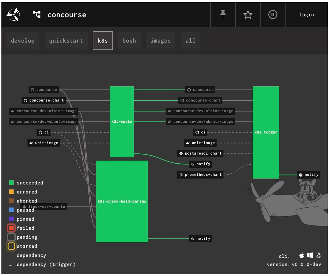Click the postgresql-chart resource node
Viewport: 330px width, 276px height.
click(201, 153)
